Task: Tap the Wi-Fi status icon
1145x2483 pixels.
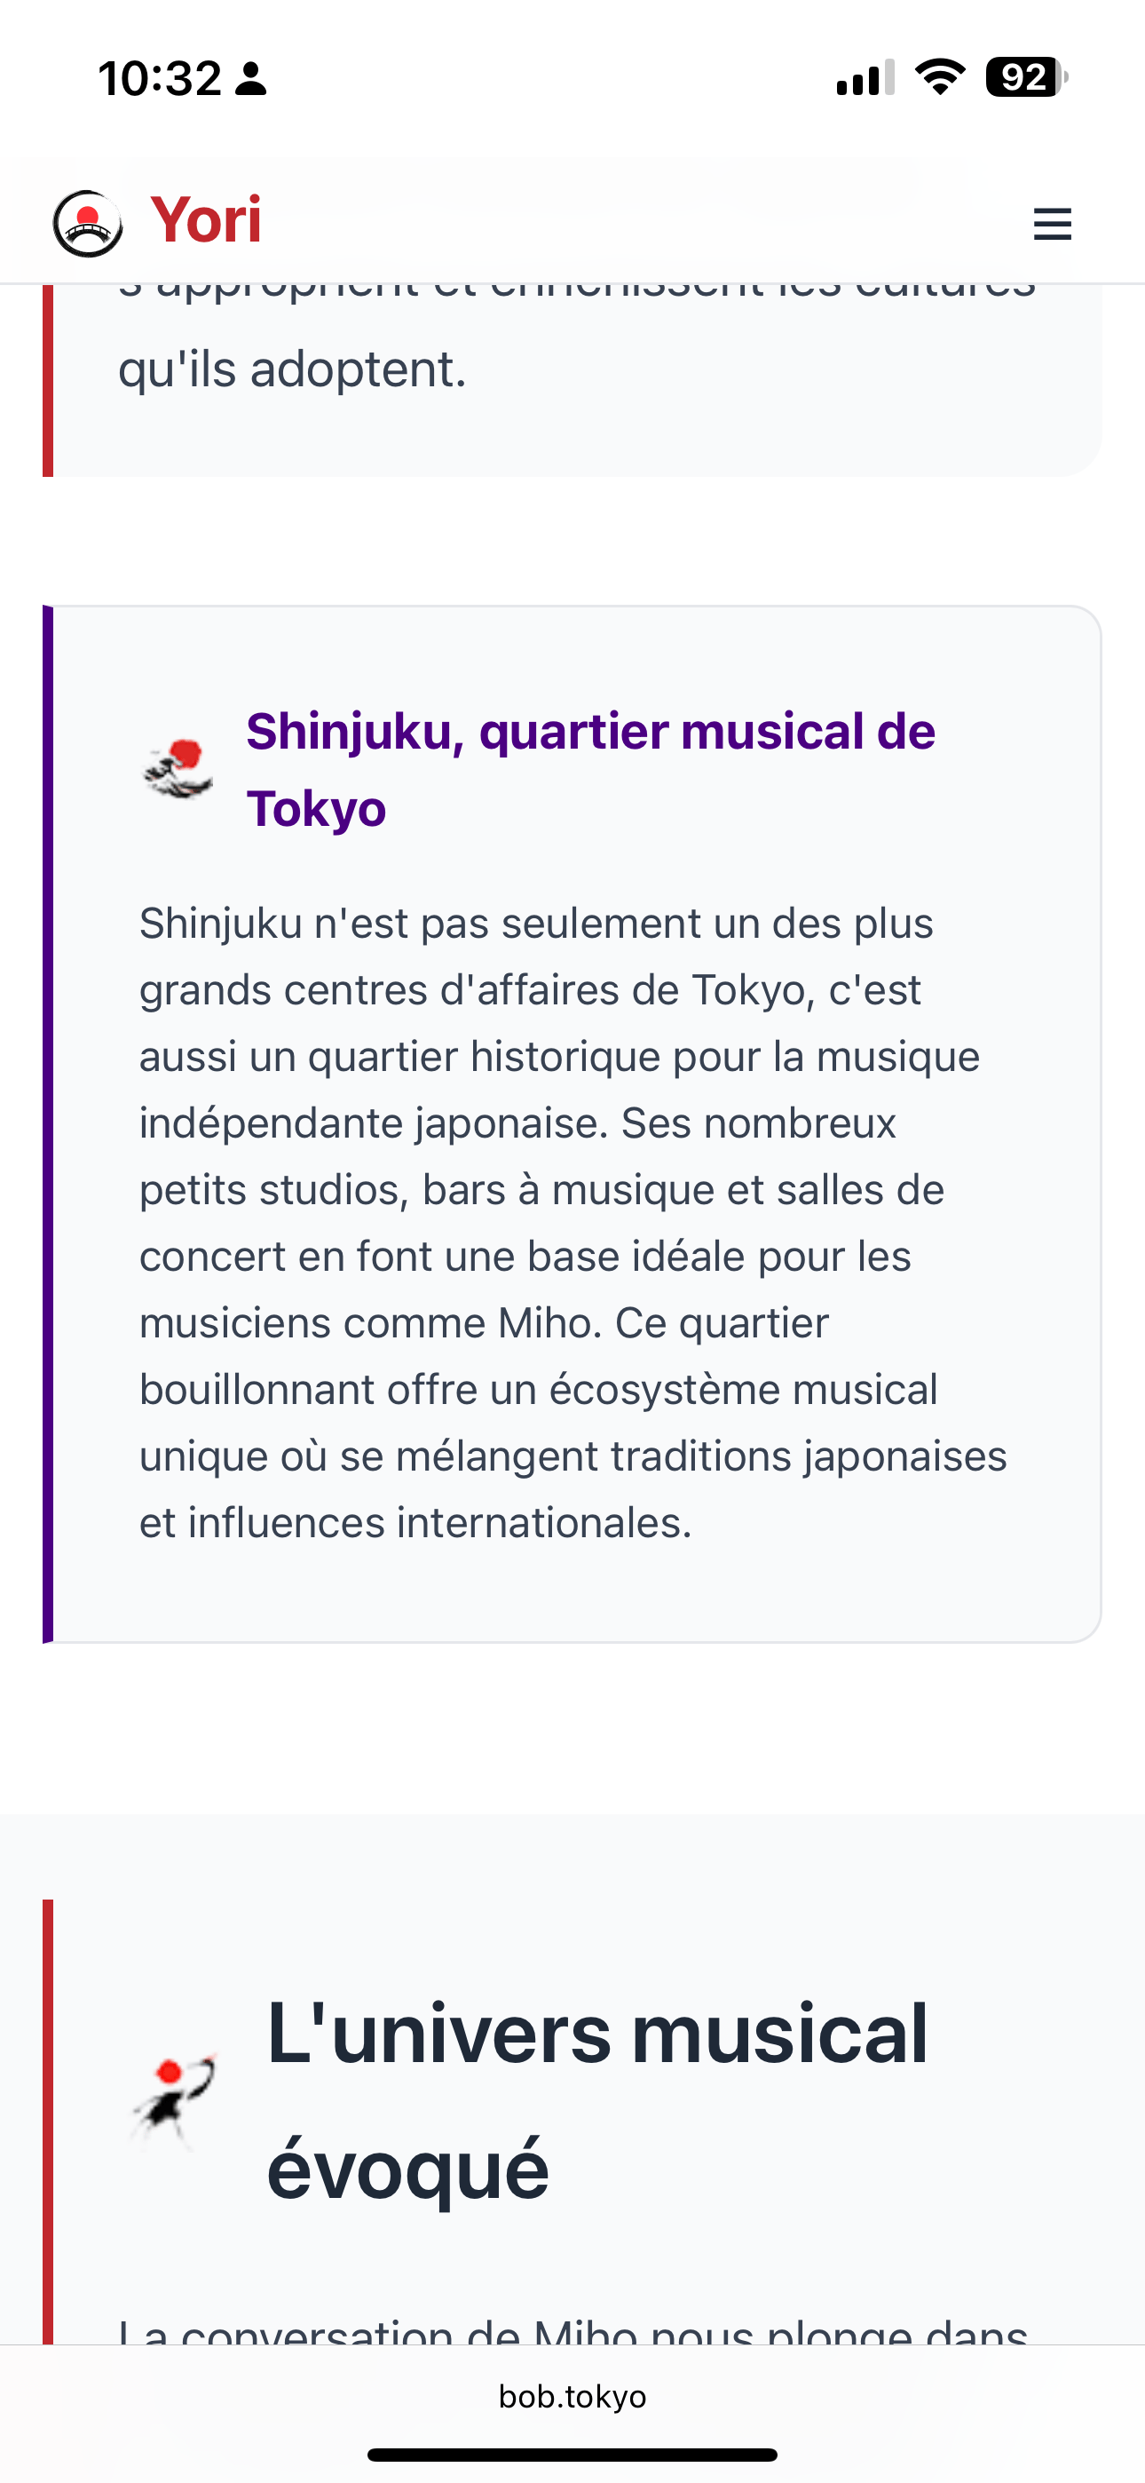Action: point(940,77)
